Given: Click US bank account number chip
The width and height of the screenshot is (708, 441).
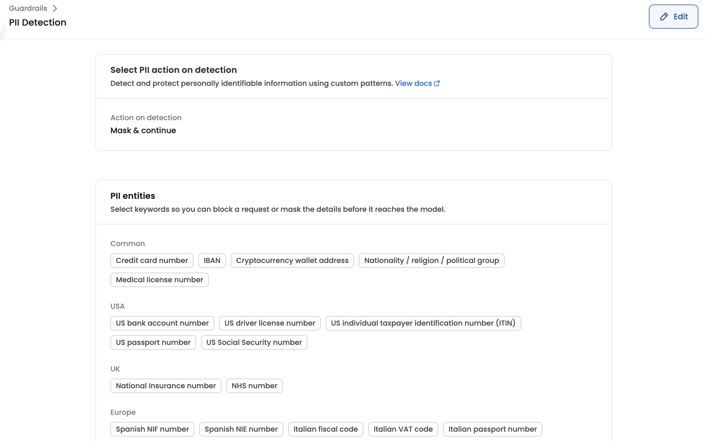Looking at the screenshot, I should click(x=162, y=323).
